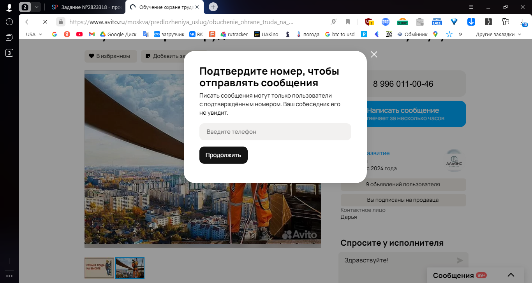Open the VK bookmark

point(196,34)
